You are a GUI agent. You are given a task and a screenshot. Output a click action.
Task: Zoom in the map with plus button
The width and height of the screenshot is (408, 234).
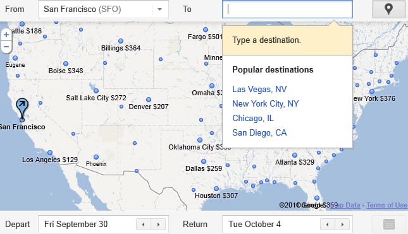(6, 35)
